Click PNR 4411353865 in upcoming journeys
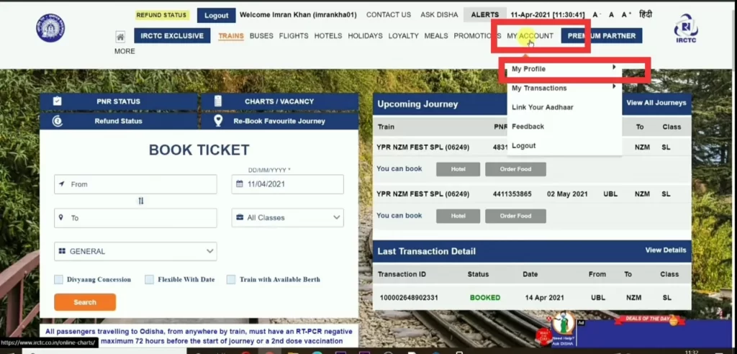 point(512,194)
